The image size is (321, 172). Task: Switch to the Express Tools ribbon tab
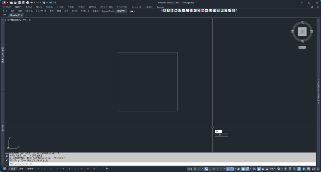[x=108, y=11]
